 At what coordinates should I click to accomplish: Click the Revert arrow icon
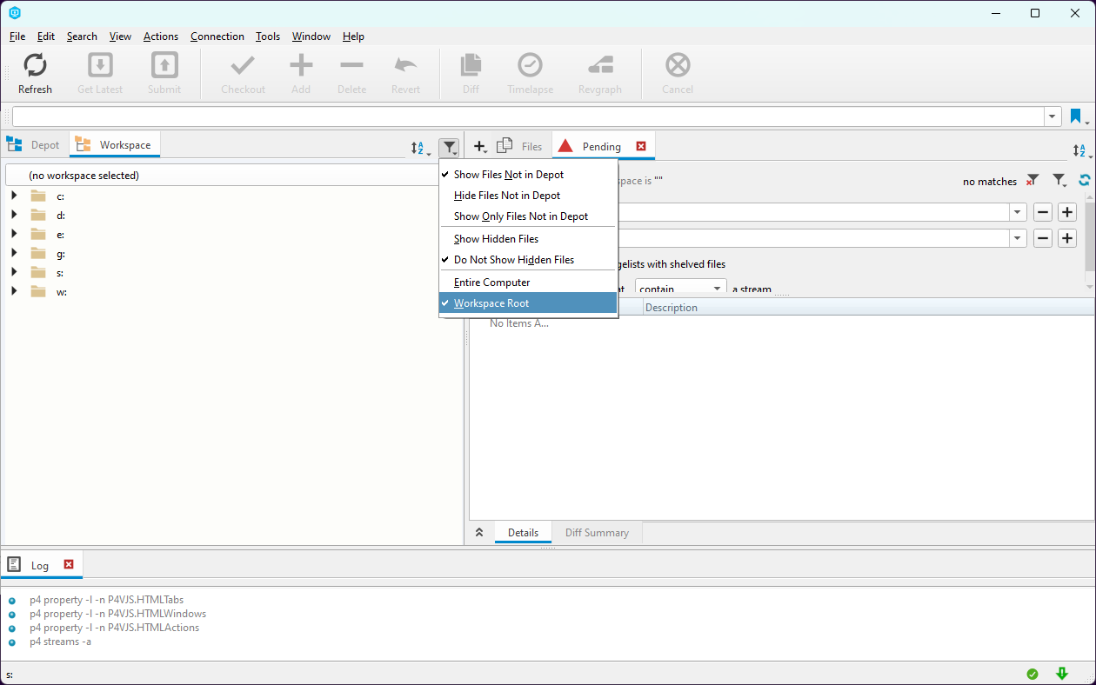click(x=405, y=65)
